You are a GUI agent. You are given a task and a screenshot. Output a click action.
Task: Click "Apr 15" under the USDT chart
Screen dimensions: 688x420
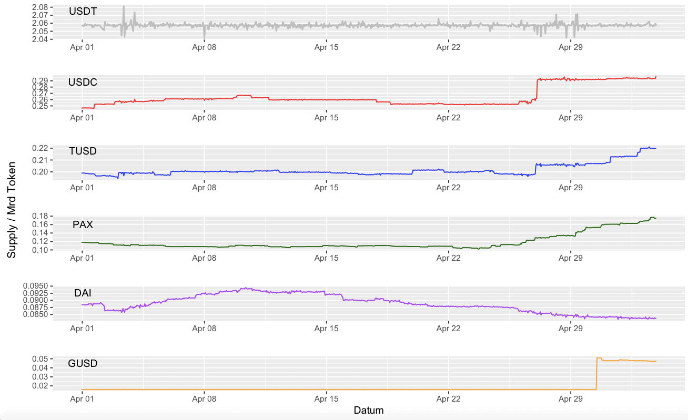point(326,47)
